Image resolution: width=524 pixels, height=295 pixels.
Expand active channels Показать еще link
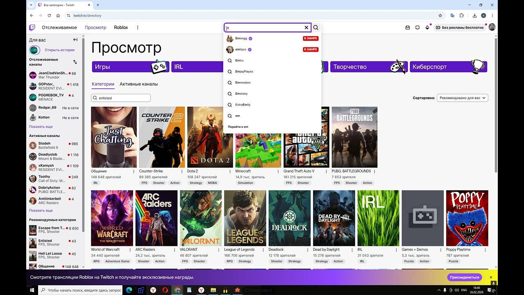tap(41, 210)
